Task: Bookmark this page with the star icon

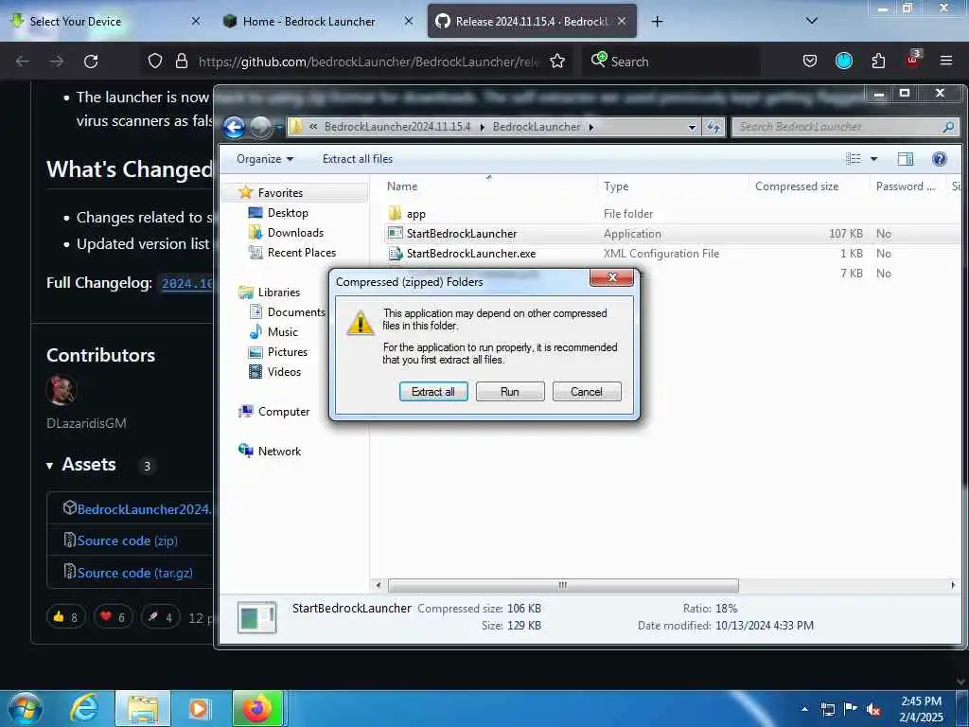Action: (557, 62)
